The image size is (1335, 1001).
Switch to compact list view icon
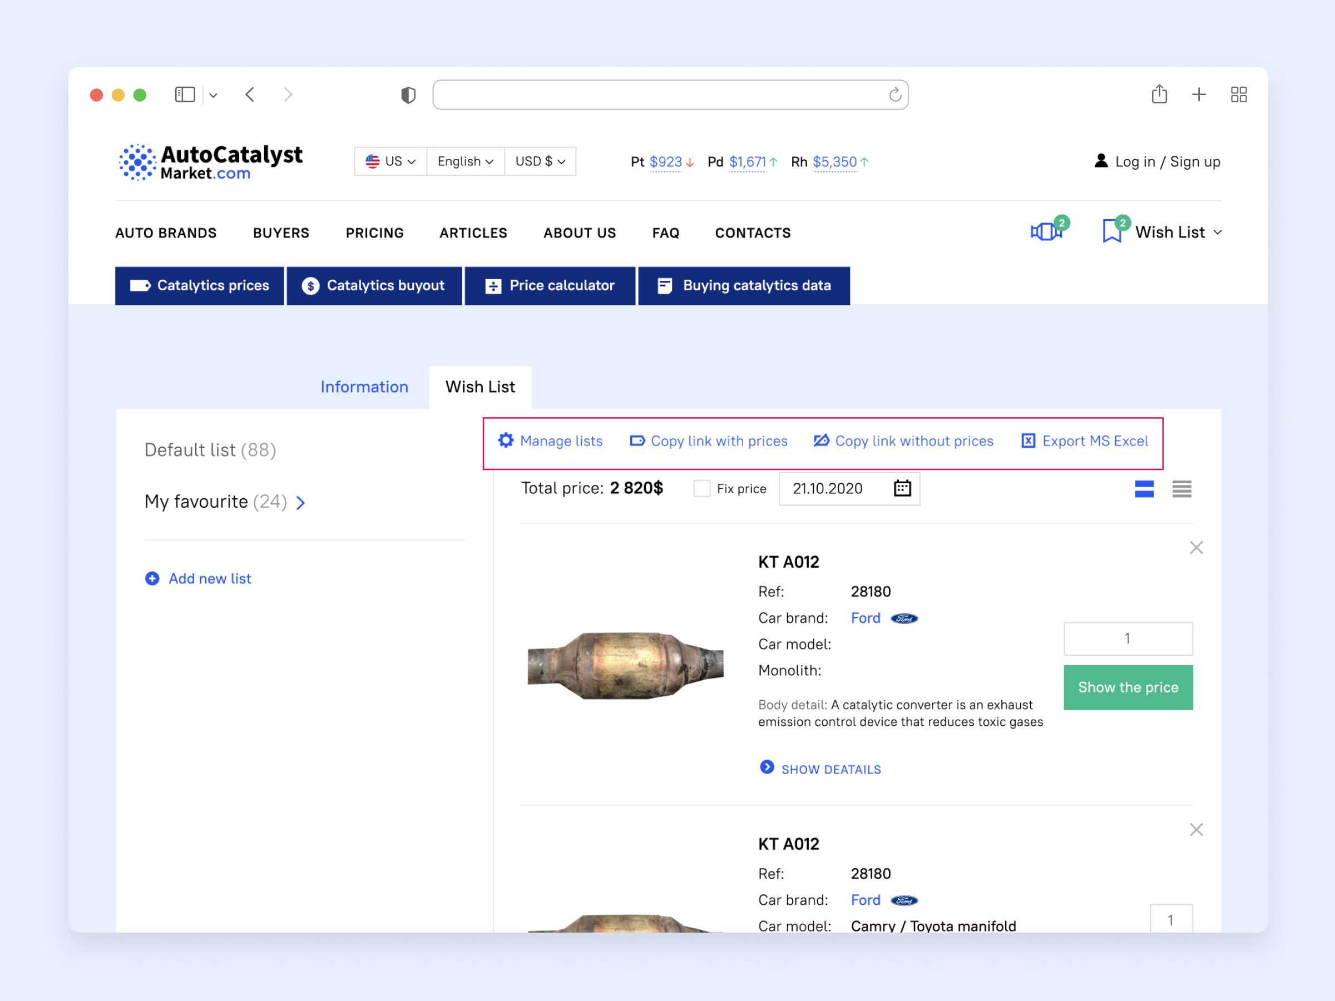[1181, 489]
